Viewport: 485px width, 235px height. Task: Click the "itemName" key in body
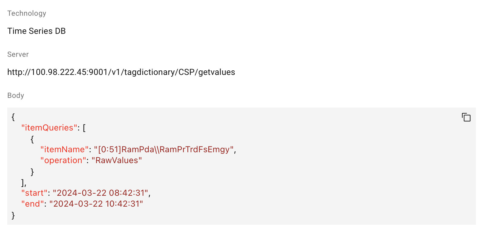(x=64, y=150)
